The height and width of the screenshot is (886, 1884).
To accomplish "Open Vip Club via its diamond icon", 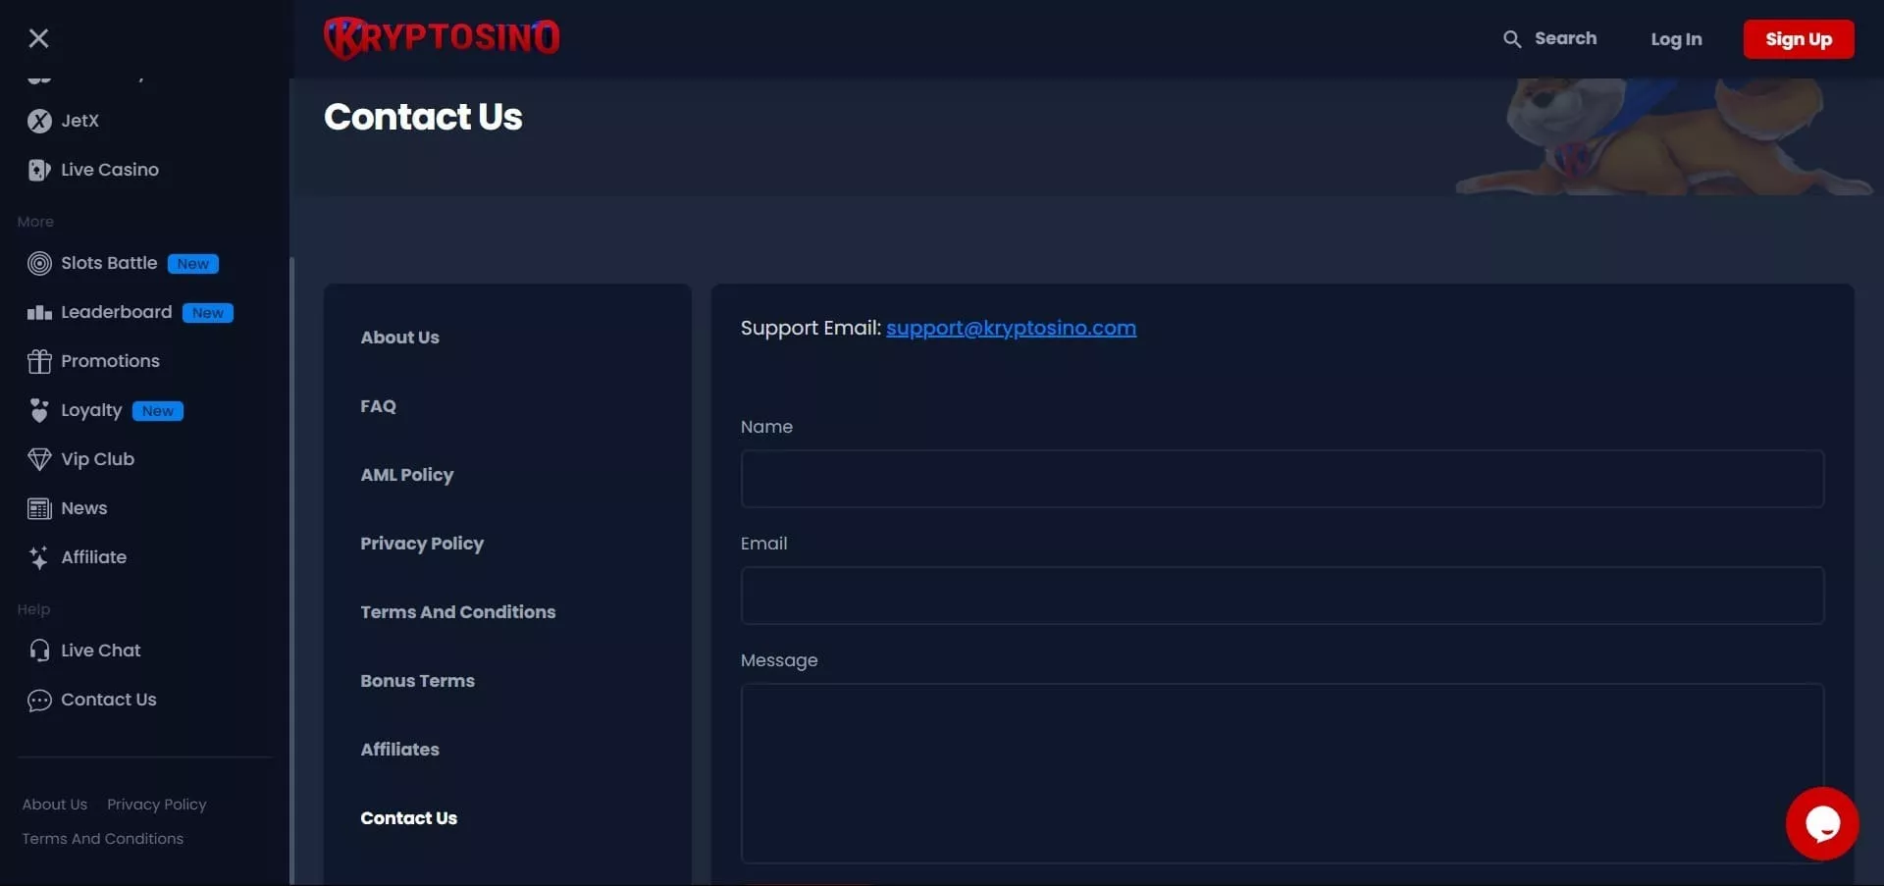I will click(39, 459).
